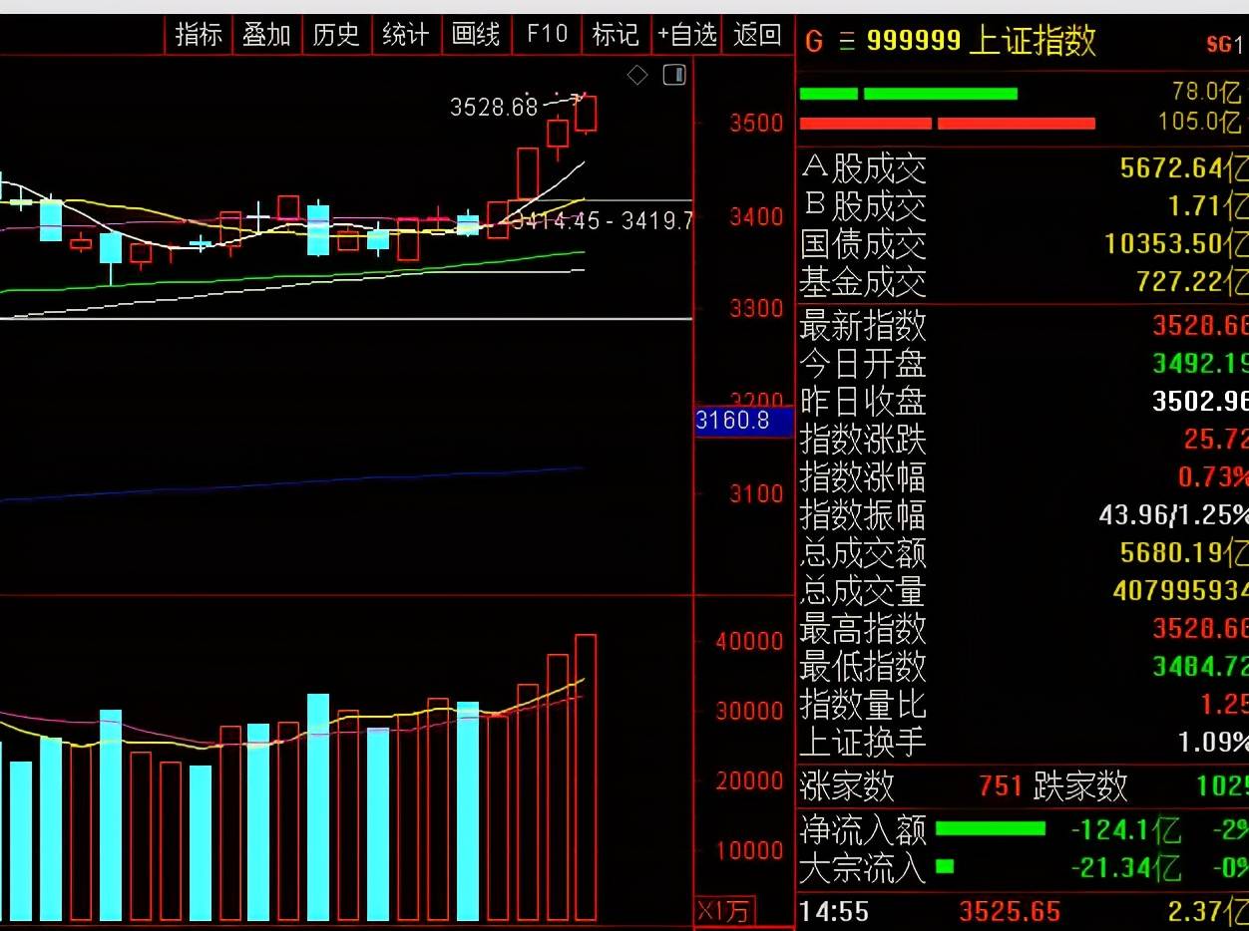Click the tallest latest red volume bar
The image size is (1249, 931).
586,777
